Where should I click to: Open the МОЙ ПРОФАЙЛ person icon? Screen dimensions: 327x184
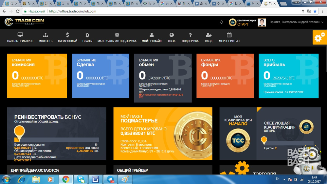click(x=152, y=35)
